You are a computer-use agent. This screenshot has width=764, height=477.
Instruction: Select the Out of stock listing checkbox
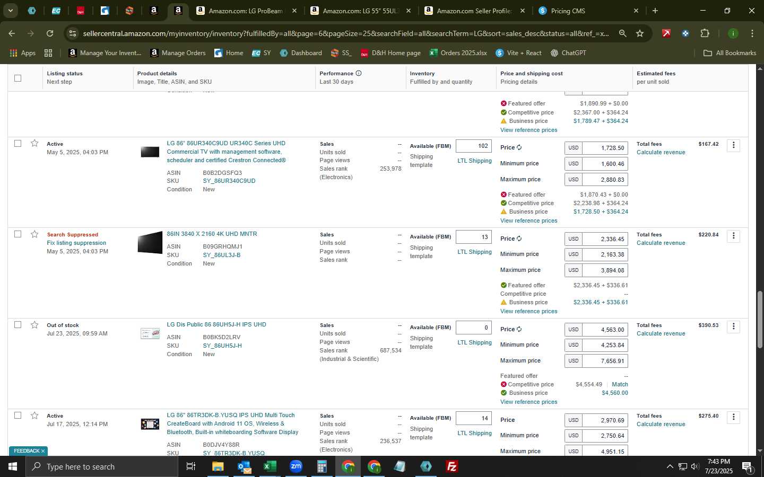click(x=18, y=324)
